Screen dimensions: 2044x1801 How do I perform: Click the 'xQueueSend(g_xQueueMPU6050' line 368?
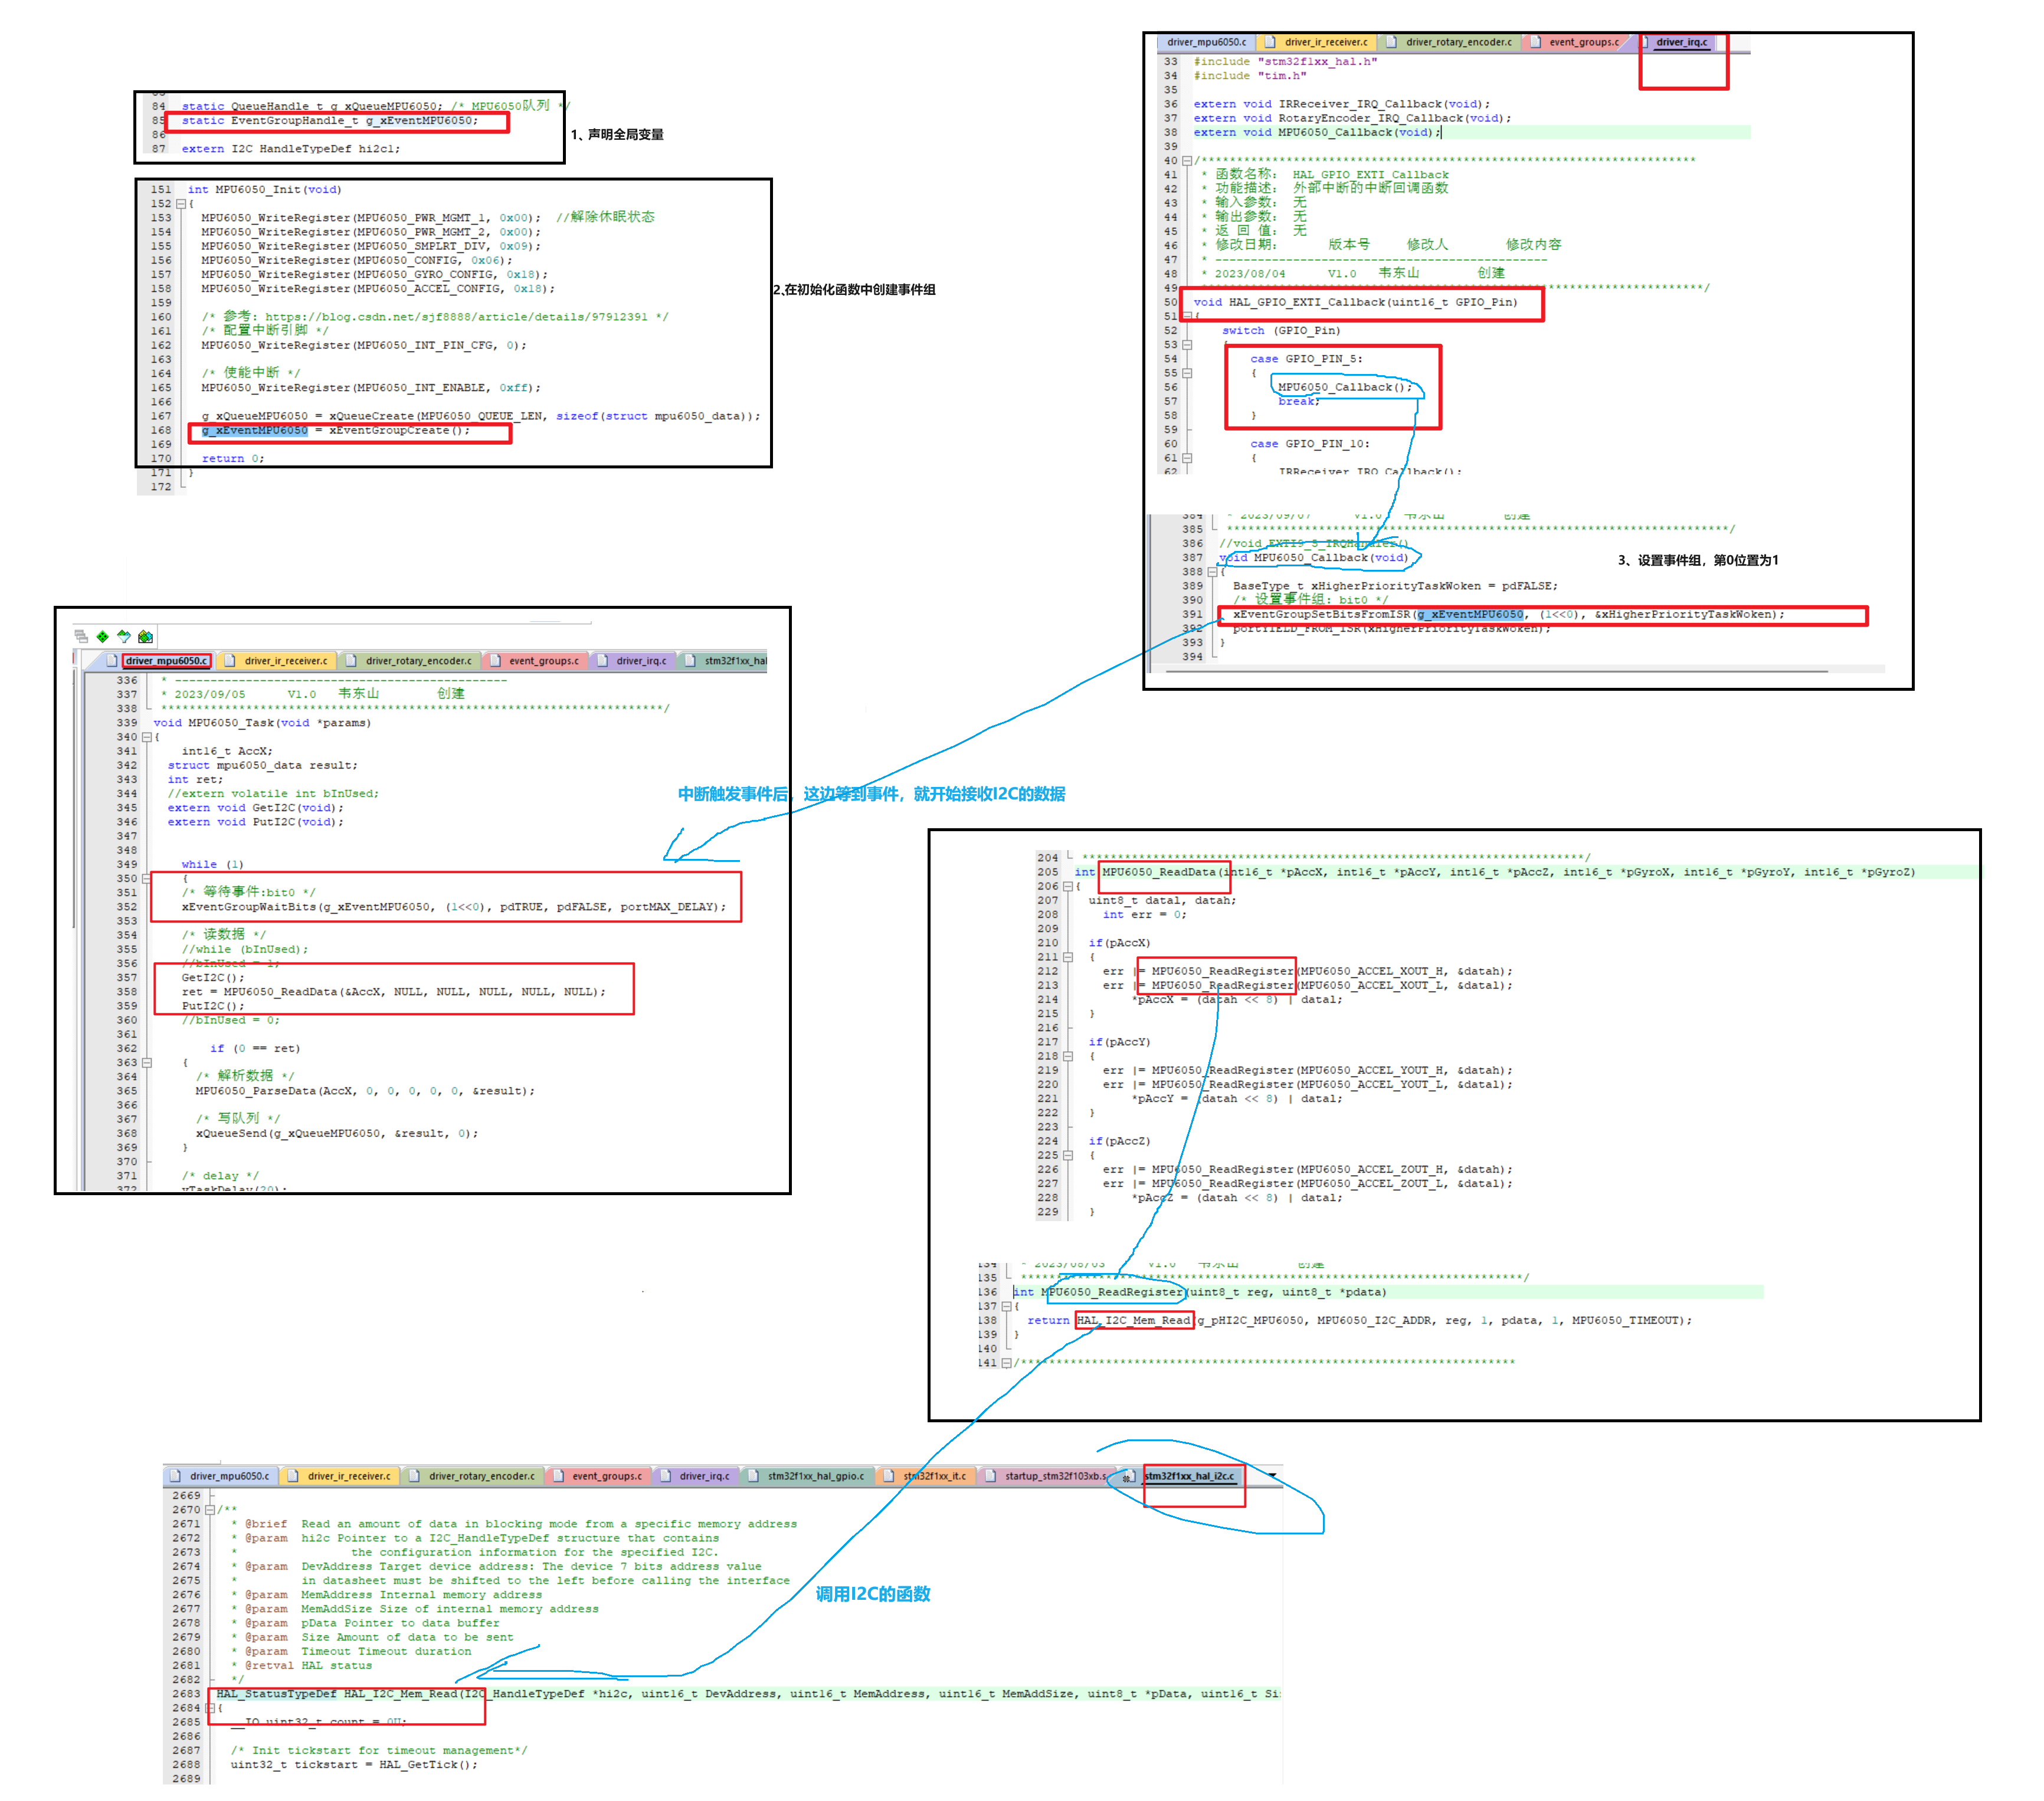[x=337, y=1133]
